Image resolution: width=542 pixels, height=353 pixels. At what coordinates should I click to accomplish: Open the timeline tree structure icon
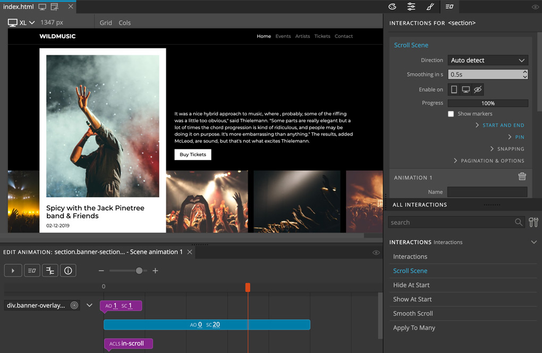pos(50,271)
